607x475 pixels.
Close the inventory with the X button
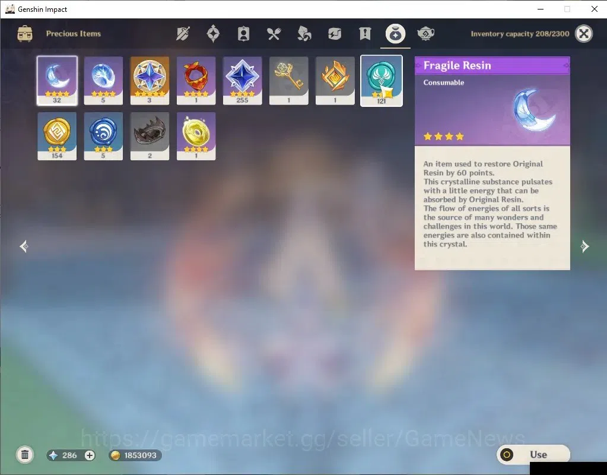(584, 34)
